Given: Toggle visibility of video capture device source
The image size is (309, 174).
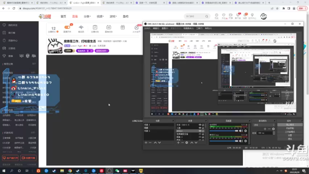Looking at the screenshot, I should (200, 134).
